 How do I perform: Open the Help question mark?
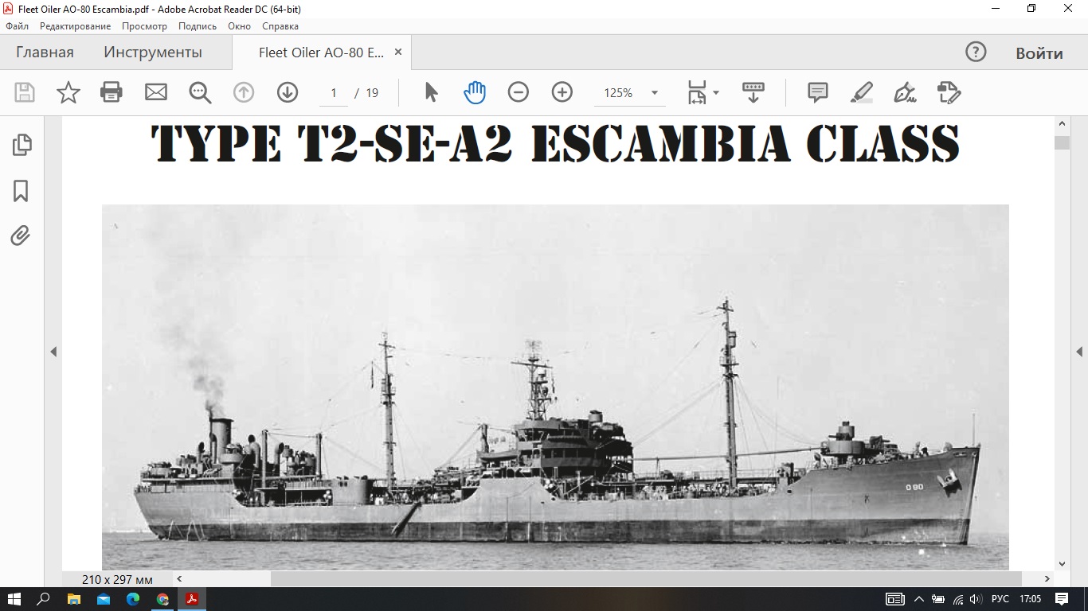[x=976, y=53]
